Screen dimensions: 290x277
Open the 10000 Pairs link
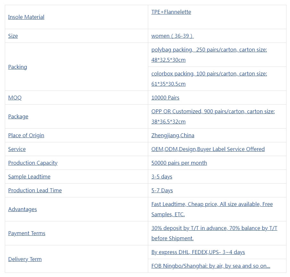click(165, 98)
